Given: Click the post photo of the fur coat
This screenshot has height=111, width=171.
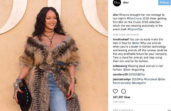Looking at the screenshot, I should [54, 56].
